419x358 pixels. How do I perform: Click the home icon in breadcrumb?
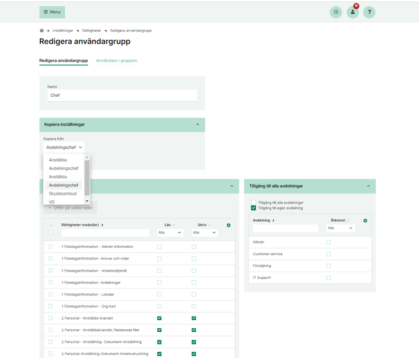click(42, 30)
